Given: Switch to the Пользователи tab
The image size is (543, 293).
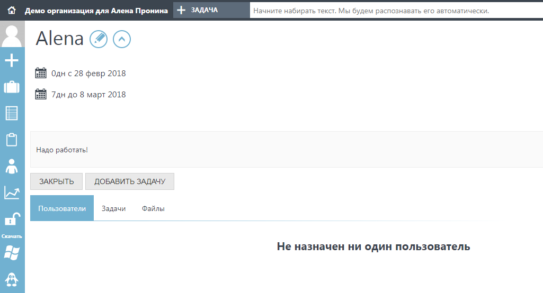Looking at the screenshot, I should coord(62,208).
